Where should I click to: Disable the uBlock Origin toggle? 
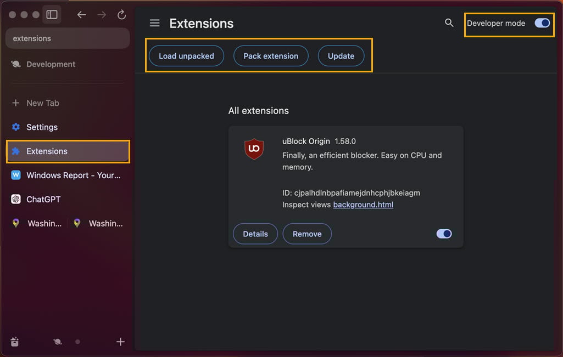point(444,234)
